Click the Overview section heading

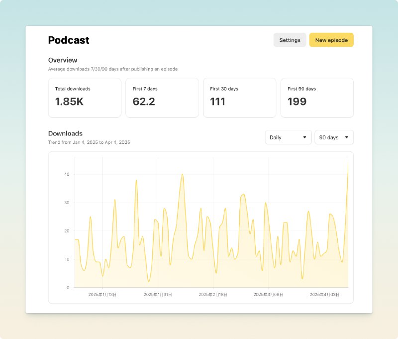tap(63, 60)
